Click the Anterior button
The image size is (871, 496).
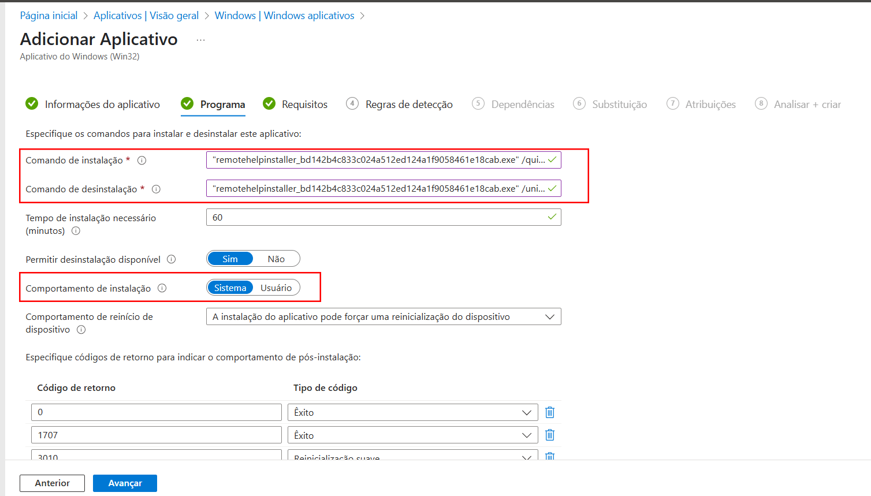pyautogui.click(x=52, y=483)
